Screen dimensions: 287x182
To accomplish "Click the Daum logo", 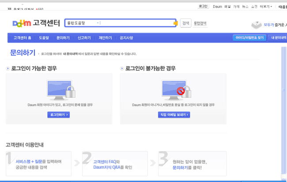I will (x=22, y=23).
